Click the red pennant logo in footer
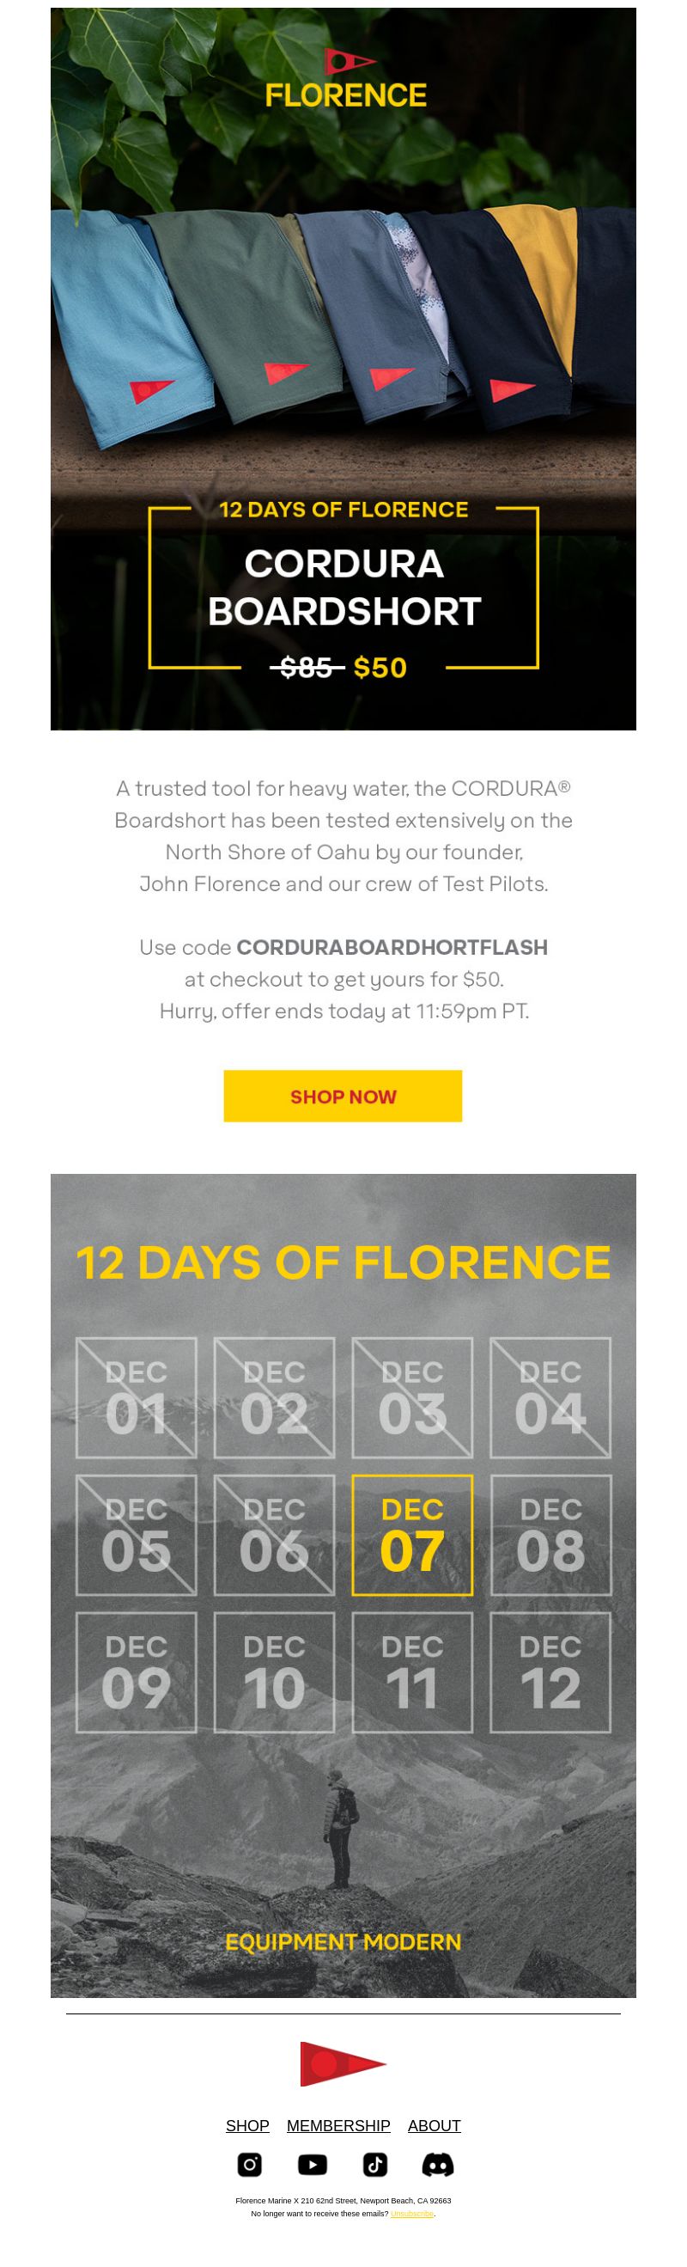This screenshot has width=687, height=2267. point(343,2063)
